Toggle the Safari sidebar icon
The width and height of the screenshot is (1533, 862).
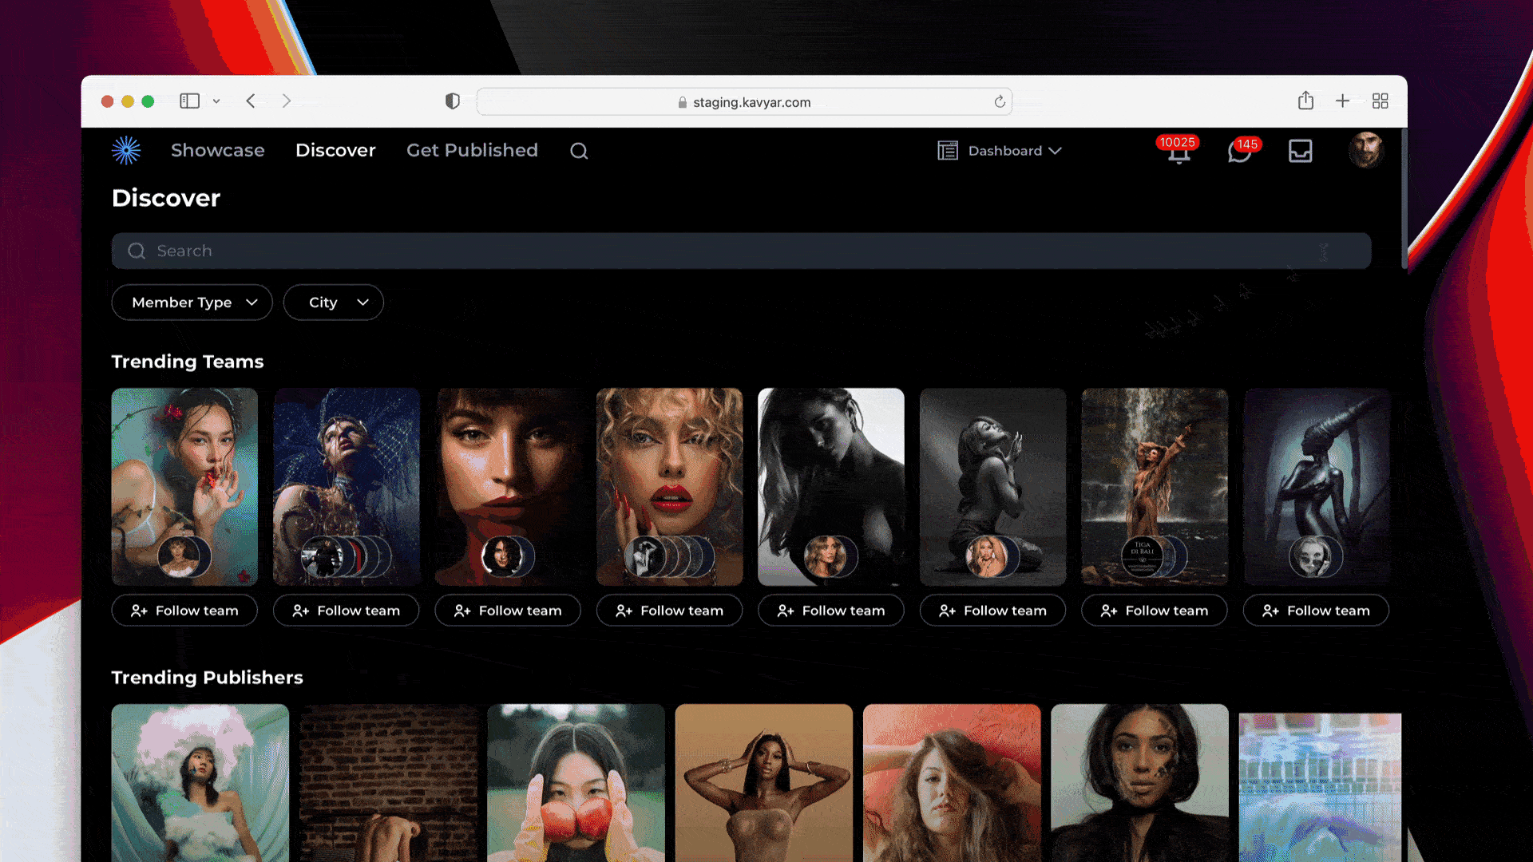click(189, 101)
